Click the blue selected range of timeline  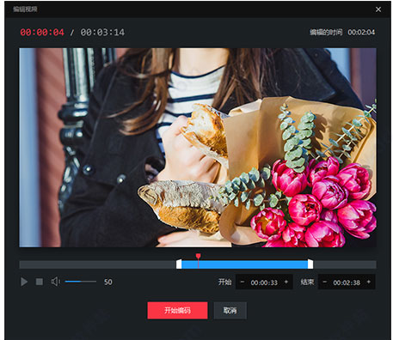point(244,264)
